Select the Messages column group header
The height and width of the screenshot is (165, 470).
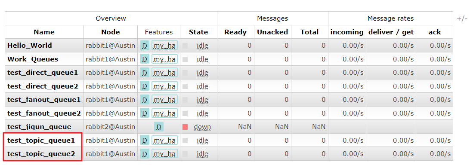click(272, 18)
